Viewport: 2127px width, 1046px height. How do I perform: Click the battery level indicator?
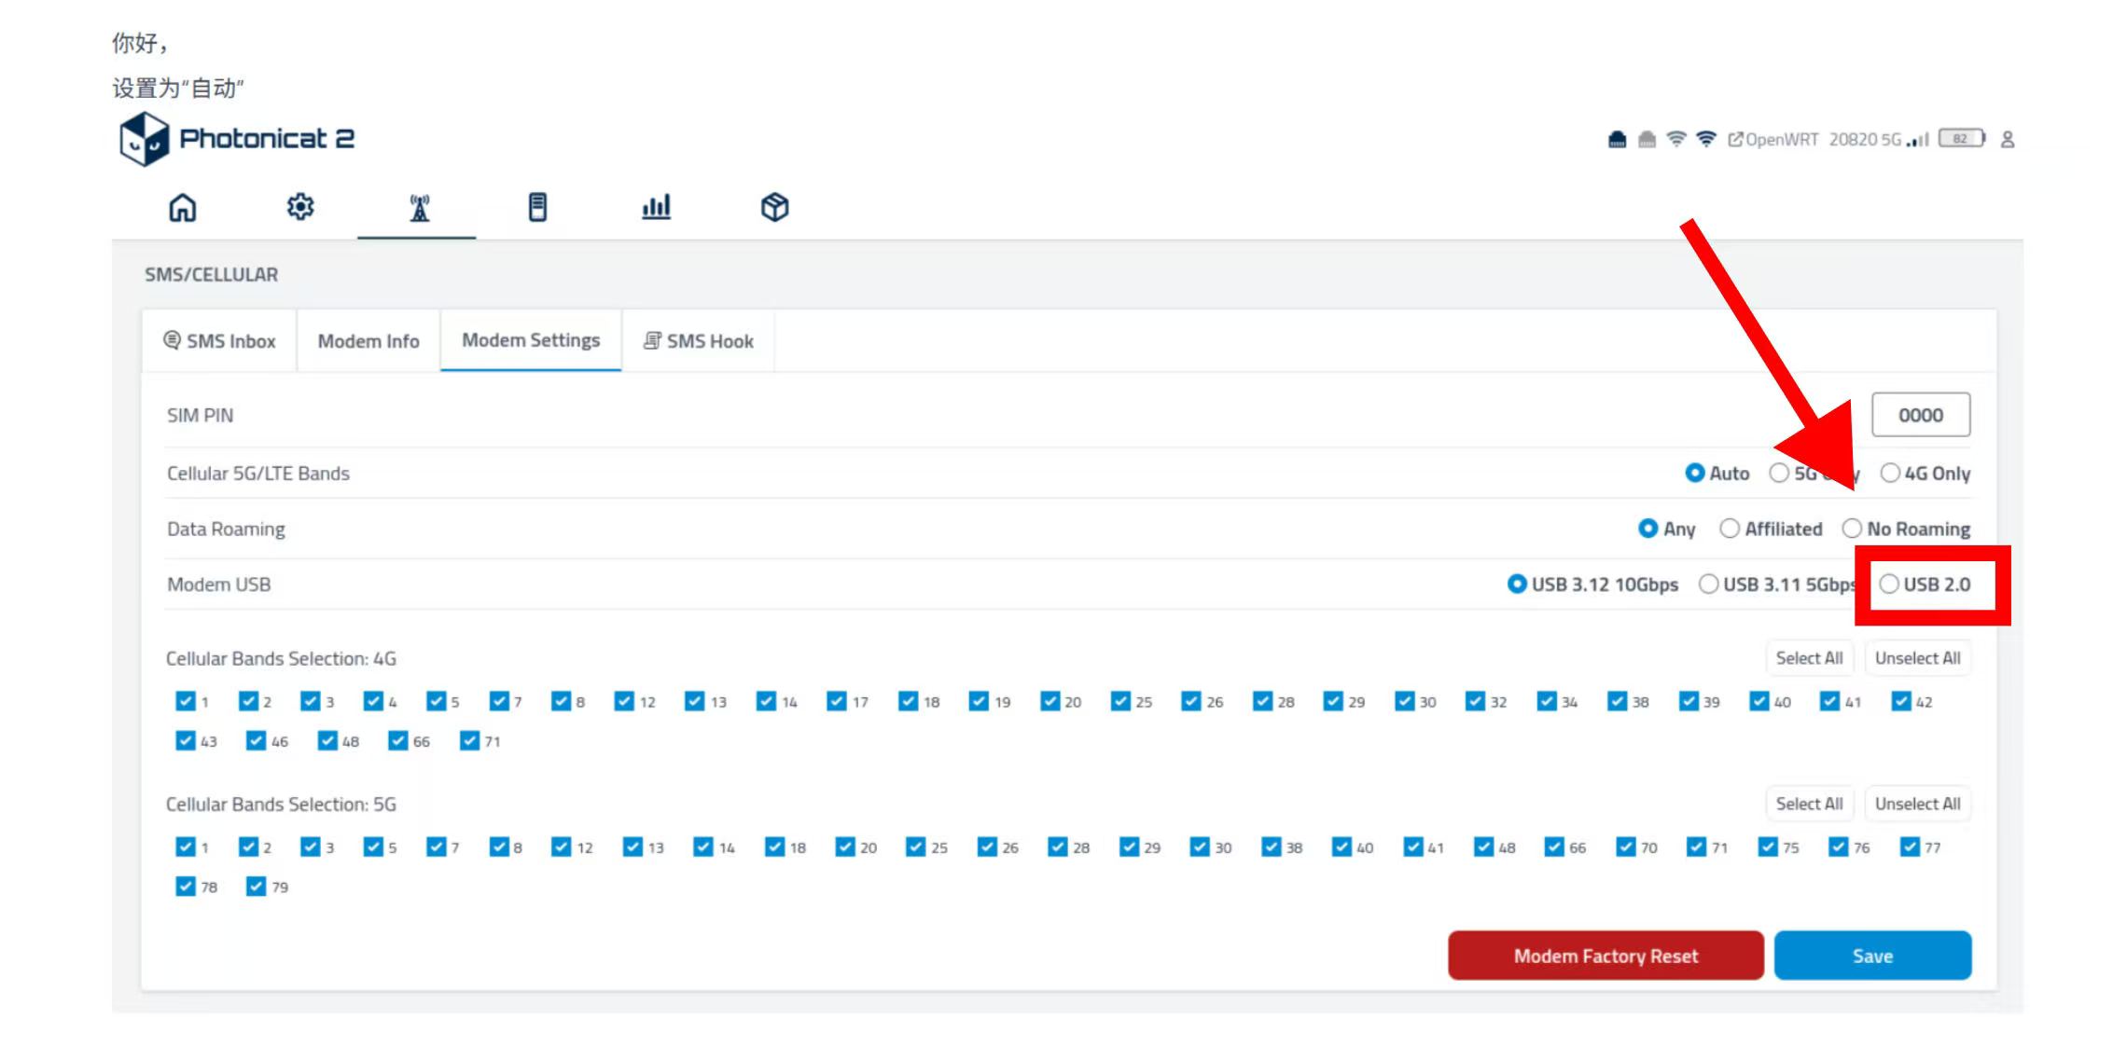(x=1961, y=139)
